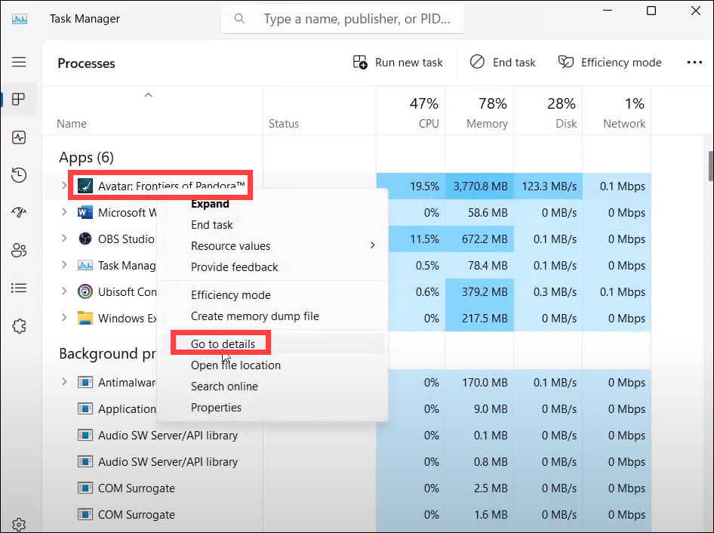
Task: Select Go to details in context menu
Action: pos(223,344)
